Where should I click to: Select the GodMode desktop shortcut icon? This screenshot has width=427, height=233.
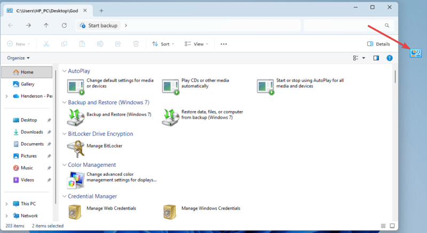416,53
